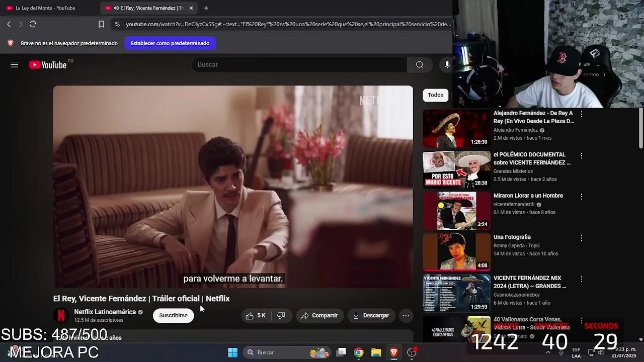Open the YouTube hamburger guide menu
The image size is (644, 362).
pyautogui.click(x=15, y=64)
